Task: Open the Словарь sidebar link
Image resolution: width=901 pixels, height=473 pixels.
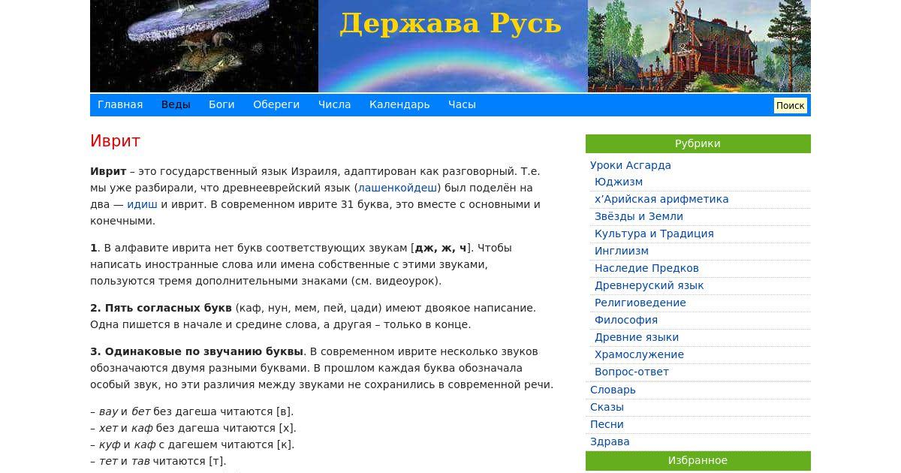Action: (x=613, y=390)
